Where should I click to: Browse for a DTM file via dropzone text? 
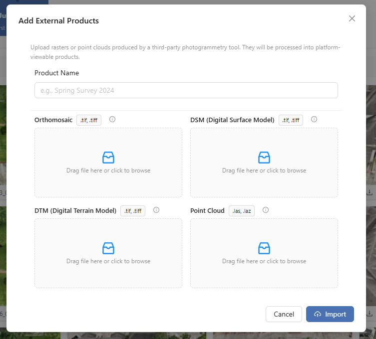point(108,261)
